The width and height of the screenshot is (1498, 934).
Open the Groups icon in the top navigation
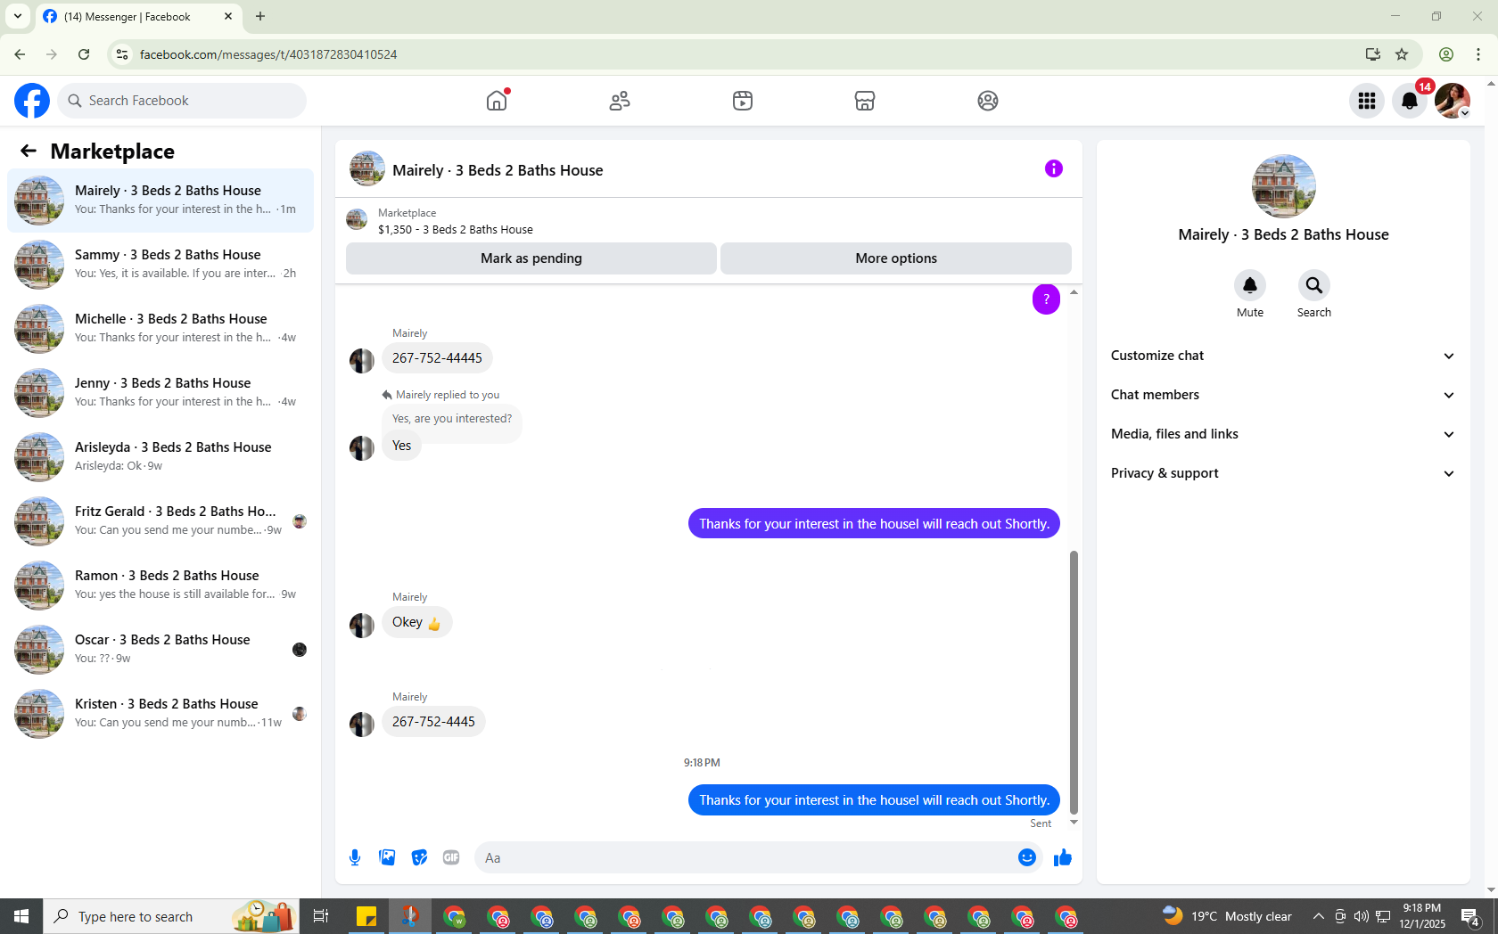(x=988, y=101)
